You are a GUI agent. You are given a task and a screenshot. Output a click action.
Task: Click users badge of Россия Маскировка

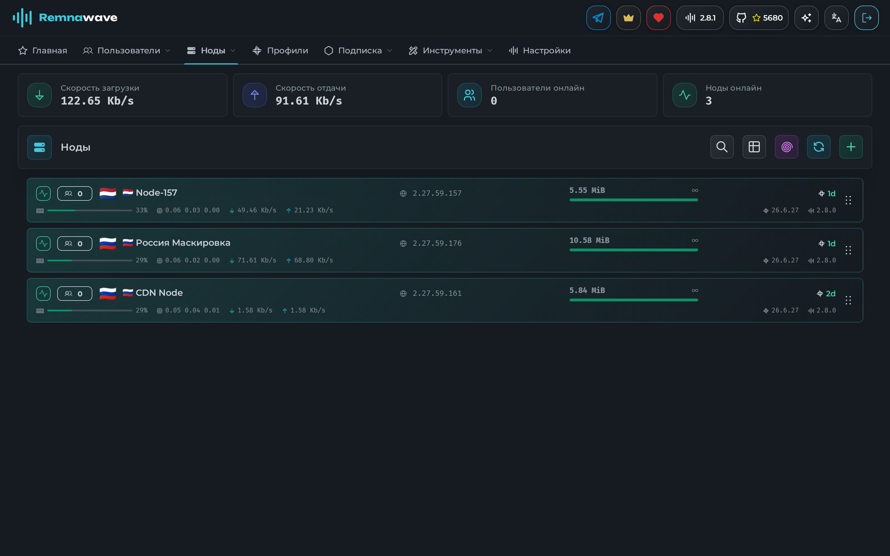(74, 243)
